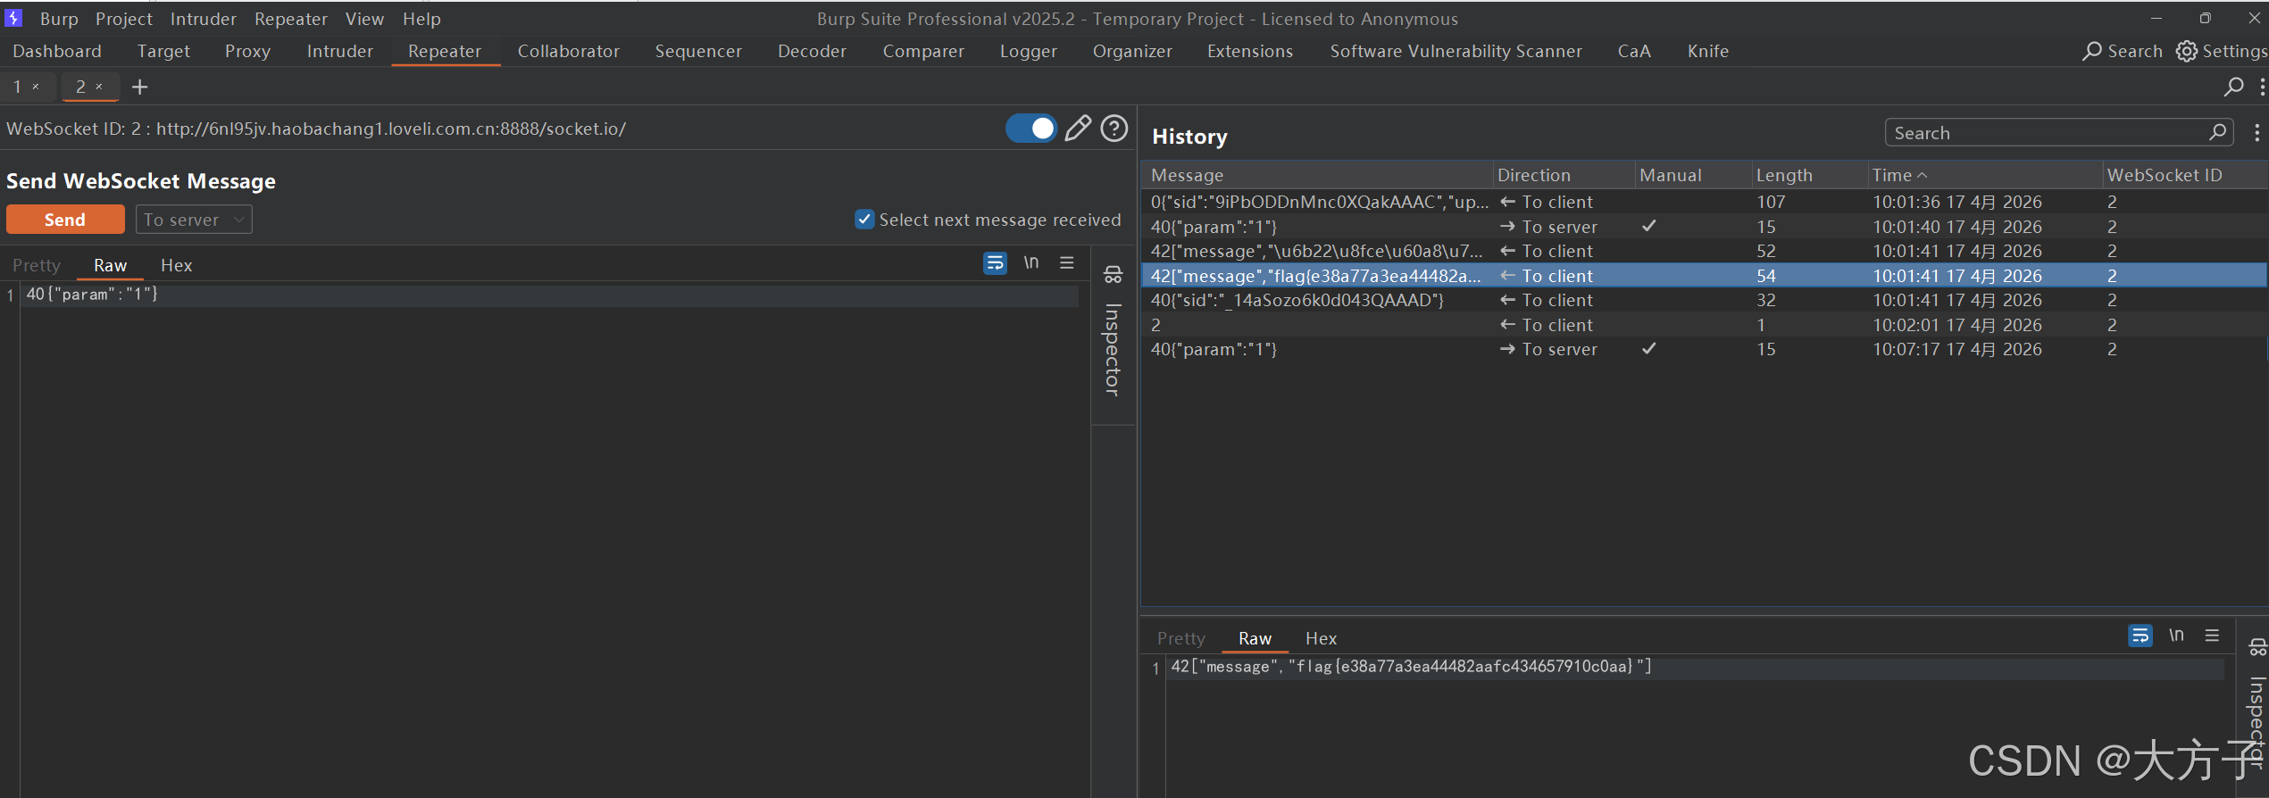Open Settings gear

coord(2222,51)
